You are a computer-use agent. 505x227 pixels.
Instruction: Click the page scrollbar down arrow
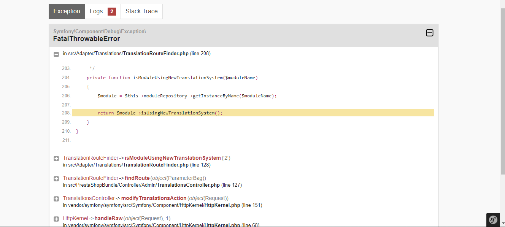tap(502, 223)
